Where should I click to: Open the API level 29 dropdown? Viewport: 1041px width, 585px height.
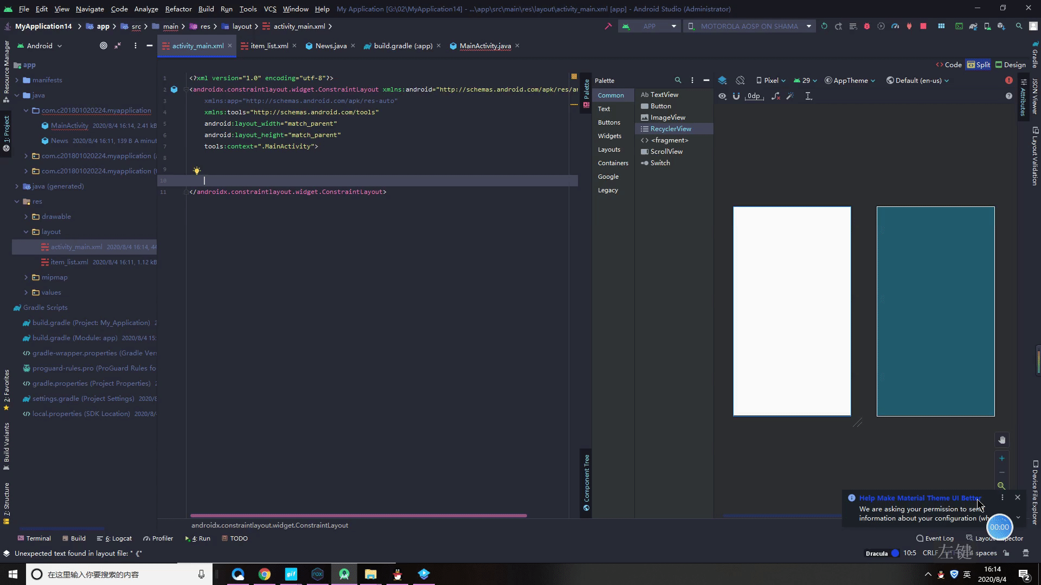806,79
